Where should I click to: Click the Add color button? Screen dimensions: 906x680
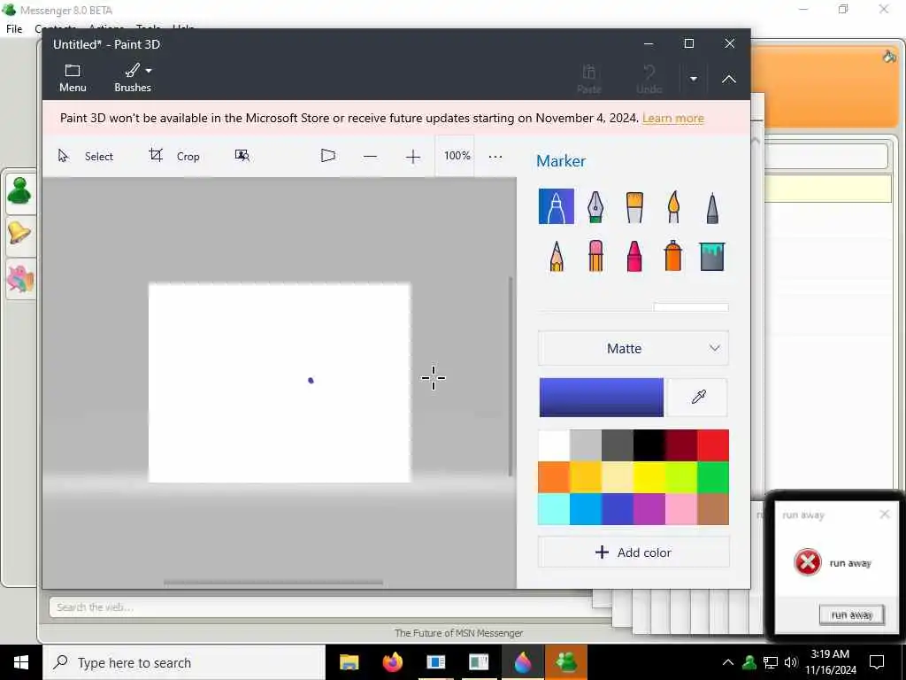coord(633,552)
